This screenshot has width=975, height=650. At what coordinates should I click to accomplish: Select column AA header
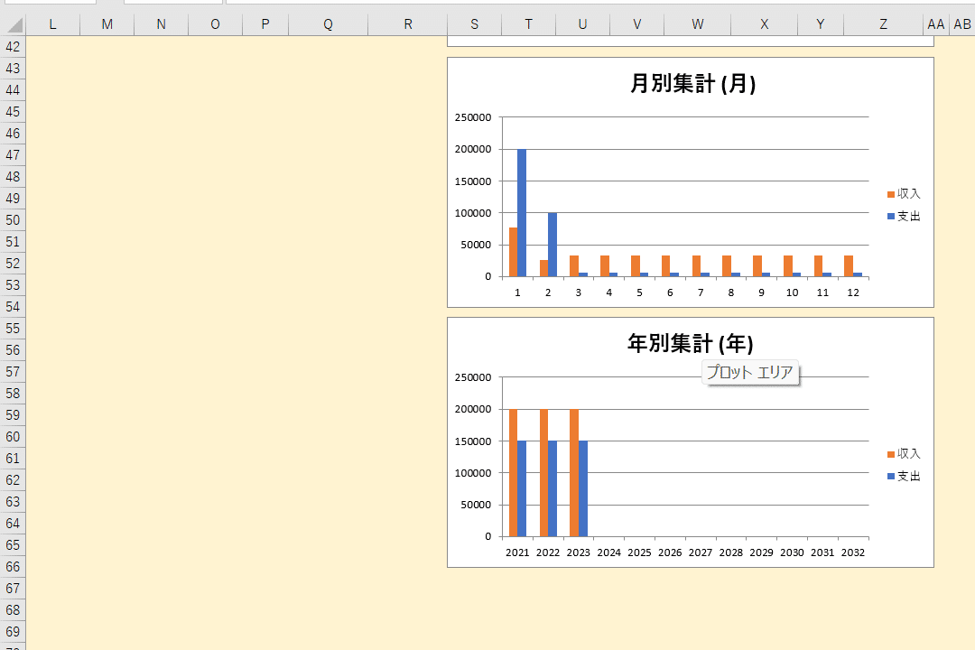(x=936, y=24)
